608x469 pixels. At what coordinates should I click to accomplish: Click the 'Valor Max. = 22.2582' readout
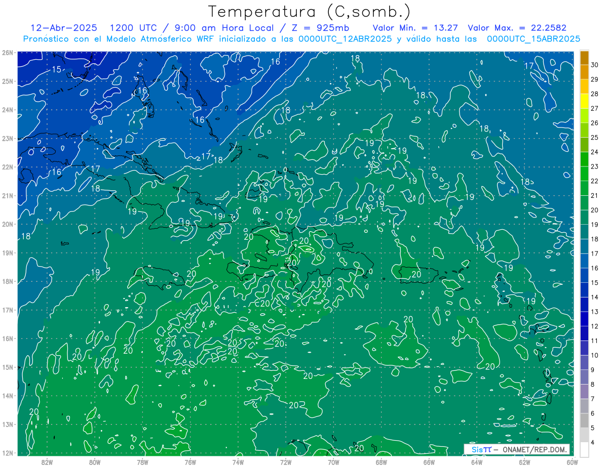coord(517,28)
